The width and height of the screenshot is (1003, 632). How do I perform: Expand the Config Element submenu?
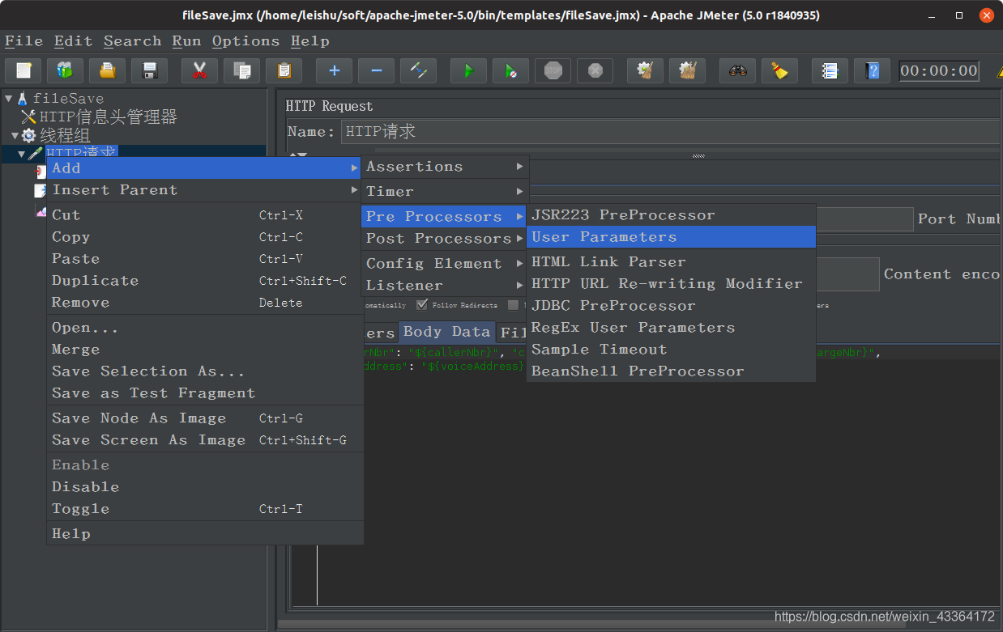pyautogui.click(x=445, y=264)
